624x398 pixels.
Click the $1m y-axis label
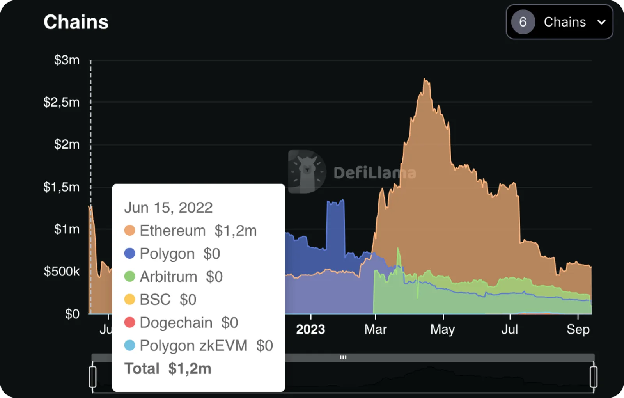pyautogui.click(x=67, y=229)
